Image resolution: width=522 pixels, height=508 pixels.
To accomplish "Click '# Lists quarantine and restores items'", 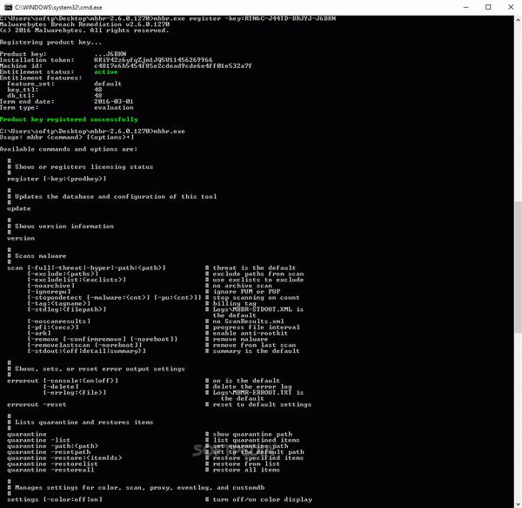I will pyautogui.click(x=80, y=423).
